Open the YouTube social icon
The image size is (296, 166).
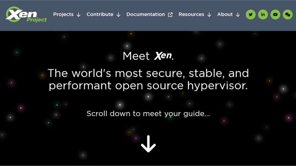click(x=275, y=15)
